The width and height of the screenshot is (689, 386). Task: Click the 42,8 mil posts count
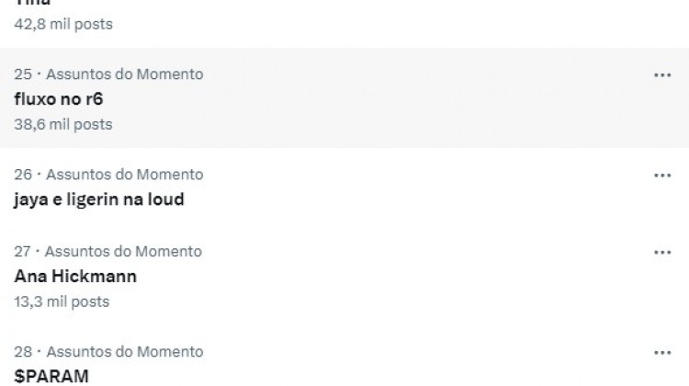tap(63, 24)
